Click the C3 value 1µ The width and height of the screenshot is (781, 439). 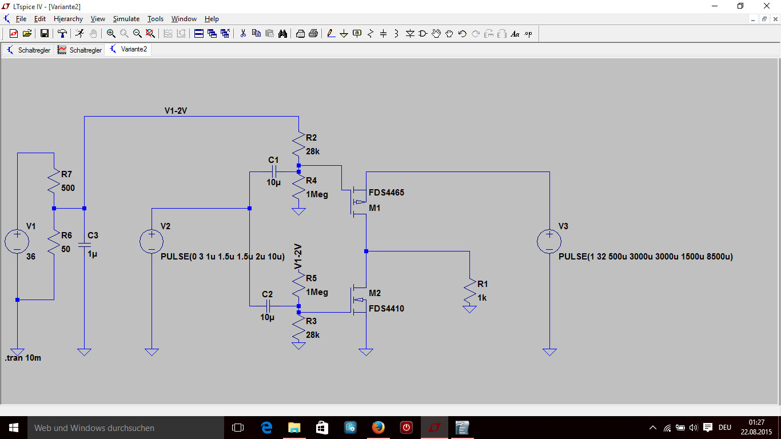(x=93, y=254)
